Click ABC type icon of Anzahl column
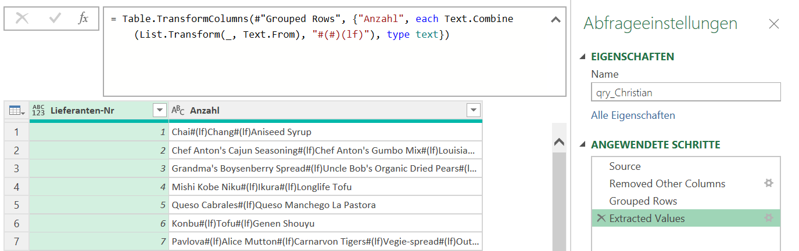Viewport: 799px width, 251px height. [178, 110]
